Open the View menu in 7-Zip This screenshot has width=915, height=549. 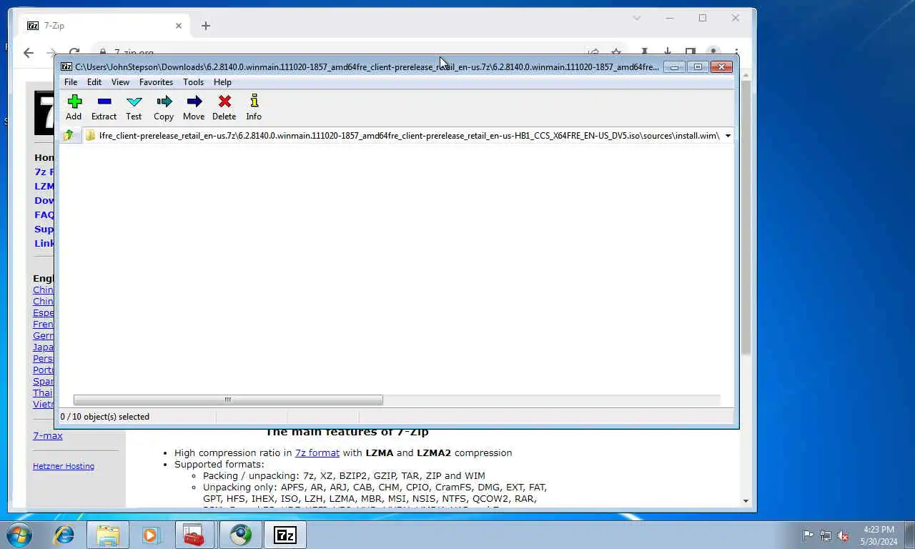(x=120, y=82)
